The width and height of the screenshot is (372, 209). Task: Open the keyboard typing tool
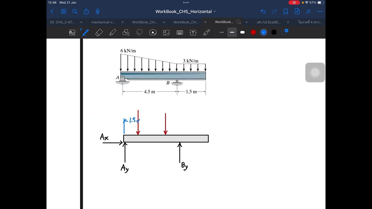(180, 33)
